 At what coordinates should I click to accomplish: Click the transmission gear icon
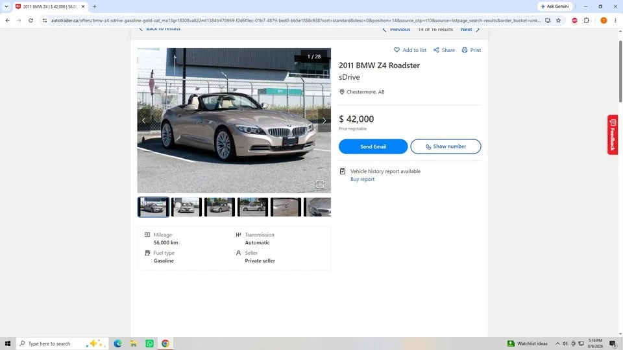coord(238,235)
